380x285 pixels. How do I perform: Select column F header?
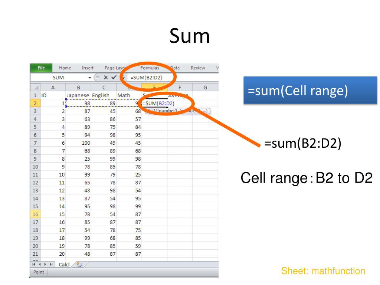click(180, 88)
